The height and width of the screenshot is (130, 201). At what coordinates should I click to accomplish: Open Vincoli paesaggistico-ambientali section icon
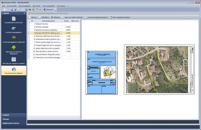click(x=13, y=38)
